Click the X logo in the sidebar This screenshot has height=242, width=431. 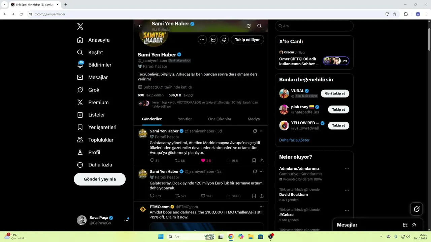(80, 27)
